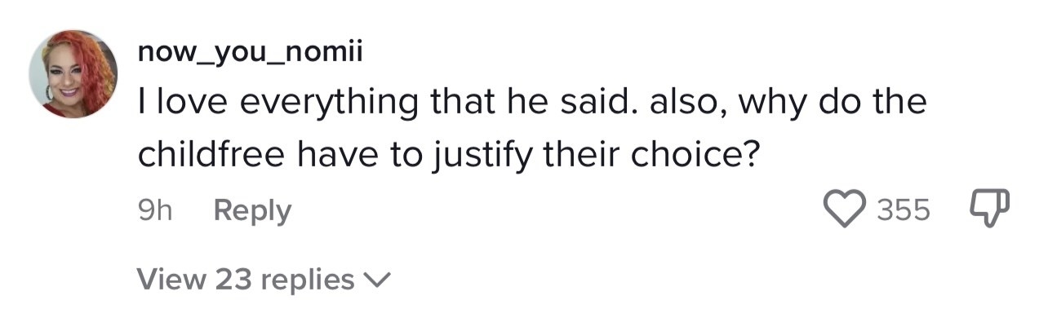Reply to now_you_nomii's comment

click(252, 211)
